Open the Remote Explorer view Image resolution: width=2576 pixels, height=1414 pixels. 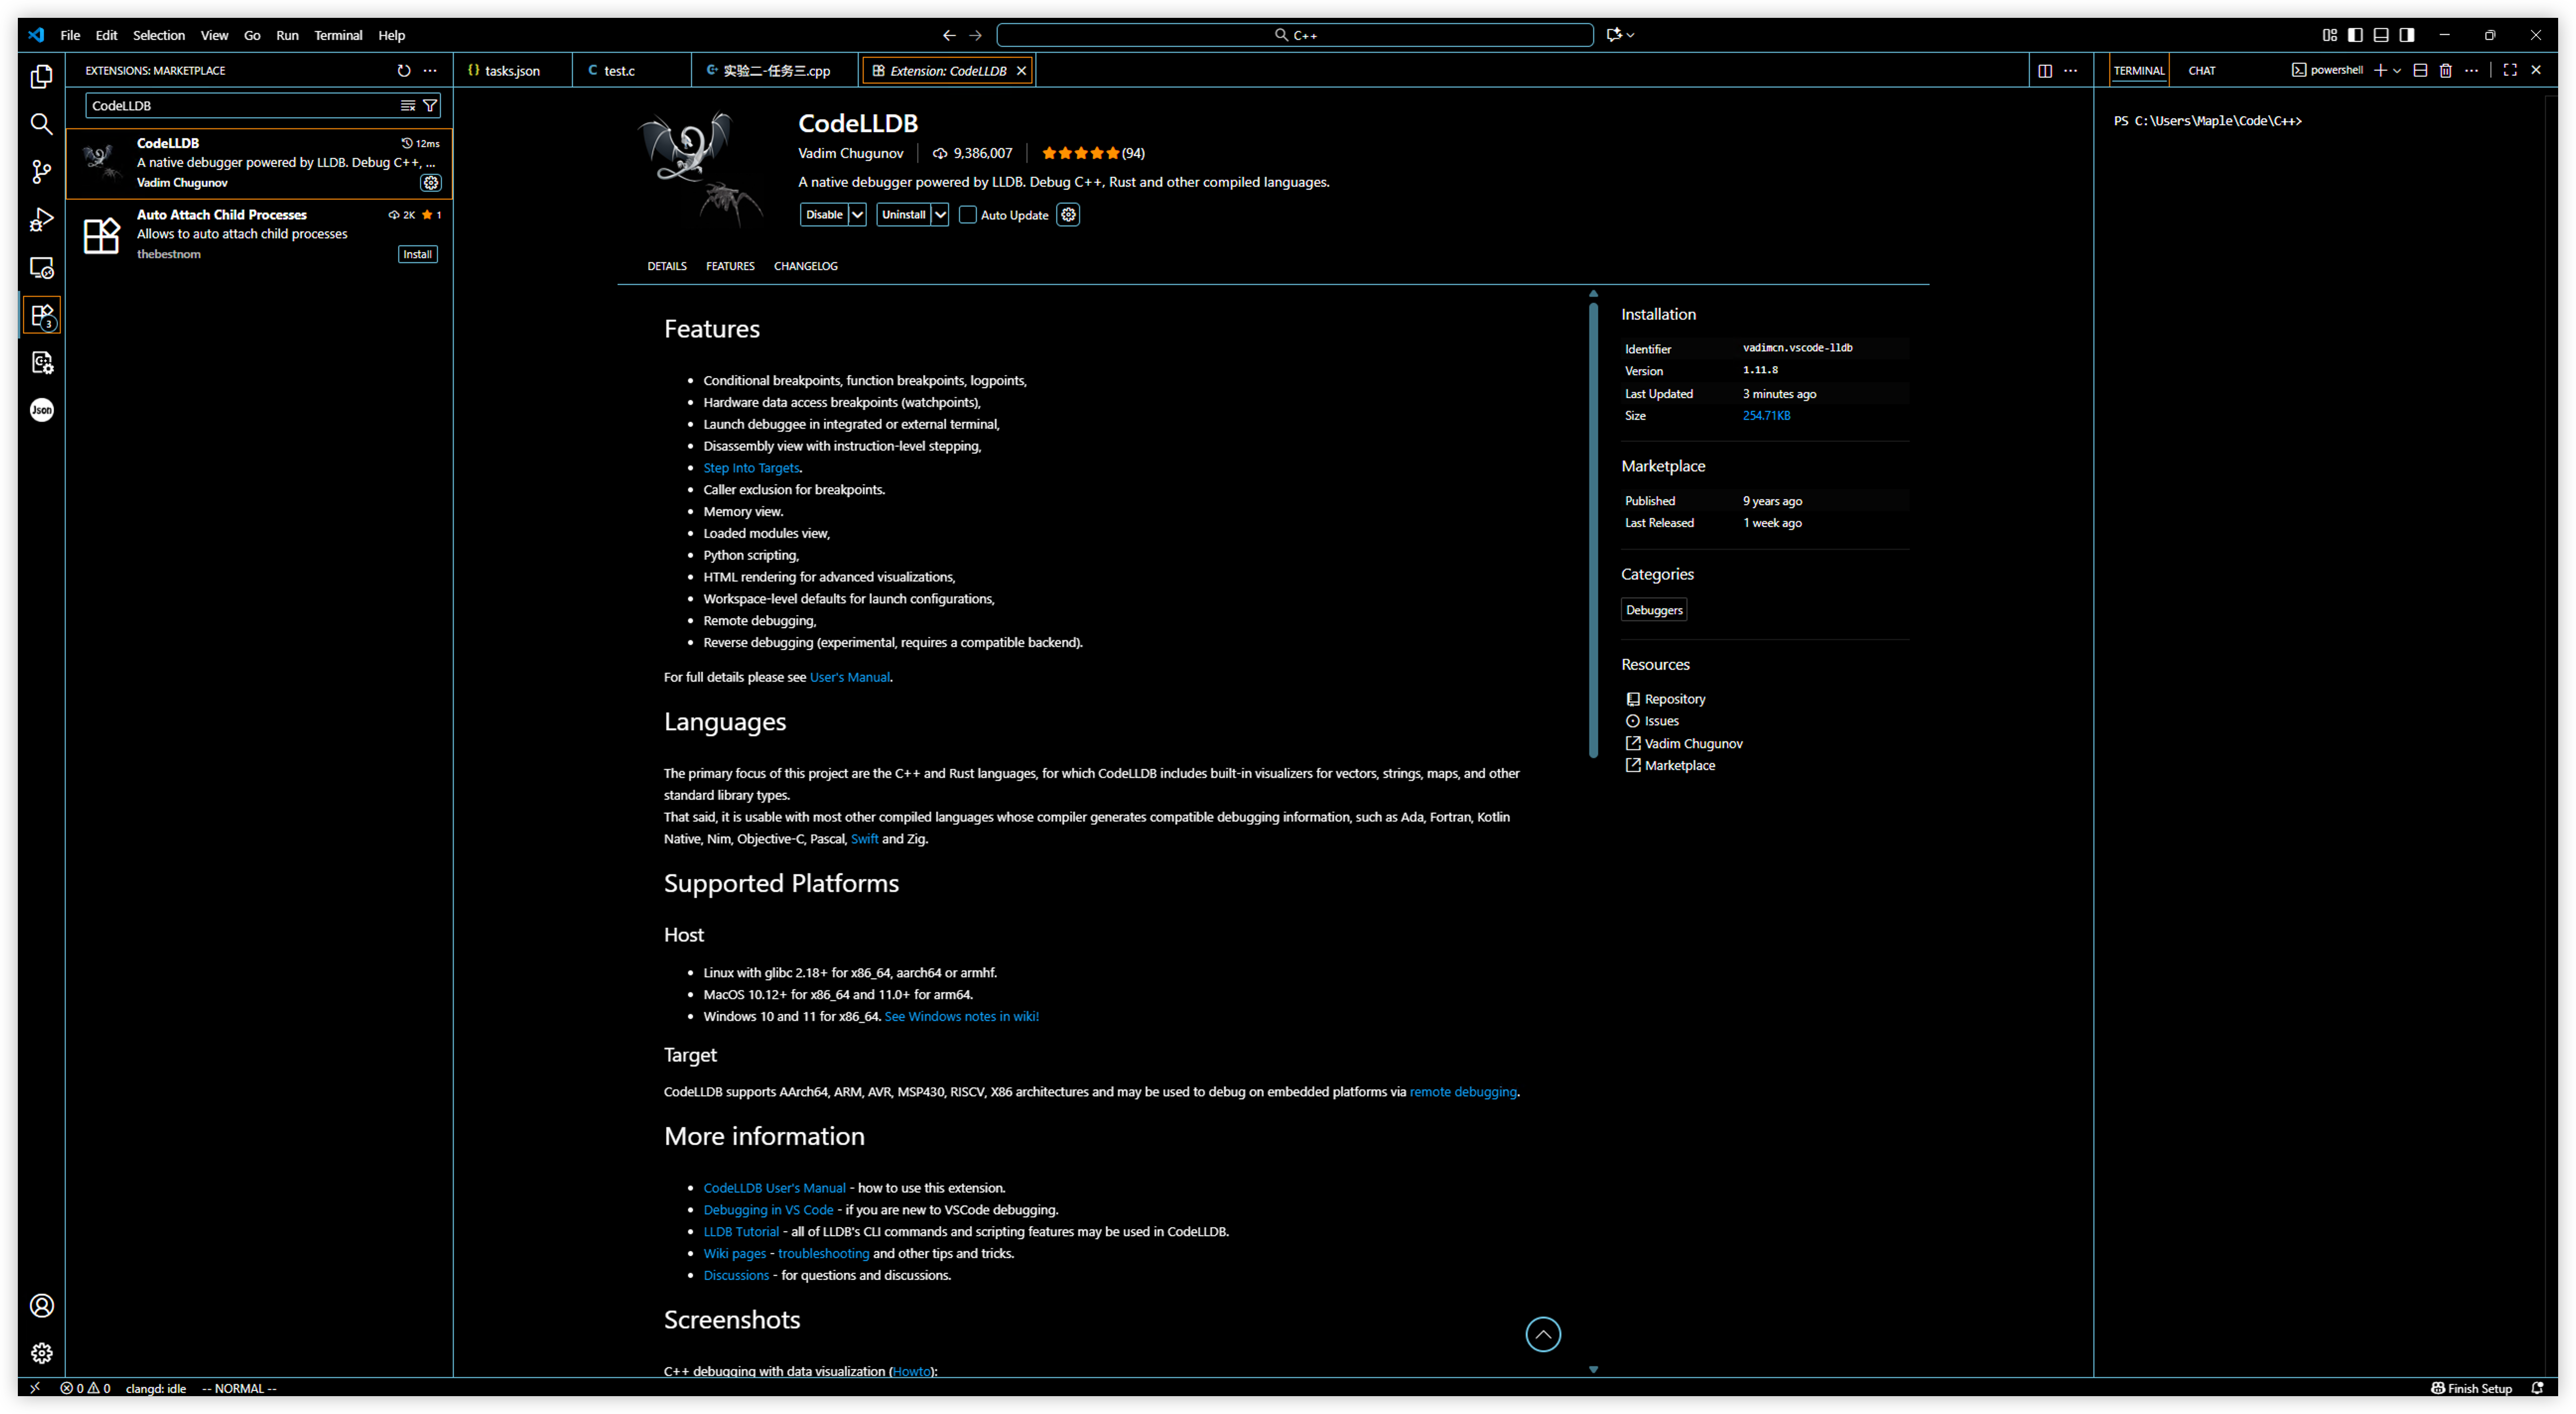coord(41,268)
